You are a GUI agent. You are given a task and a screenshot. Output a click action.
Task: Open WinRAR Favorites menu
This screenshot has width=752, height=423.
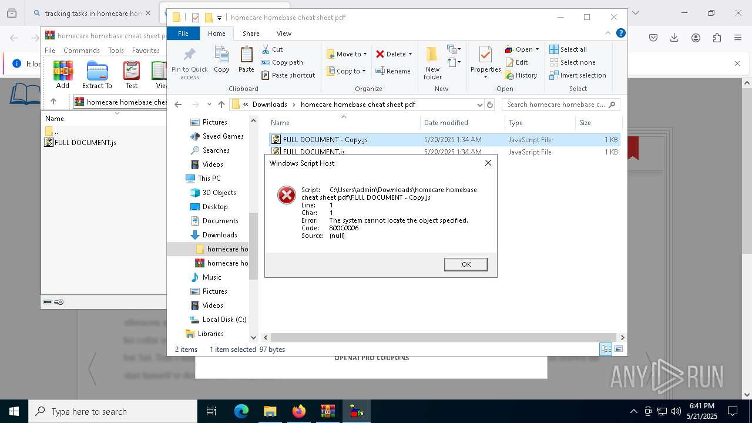pos(146,51)
